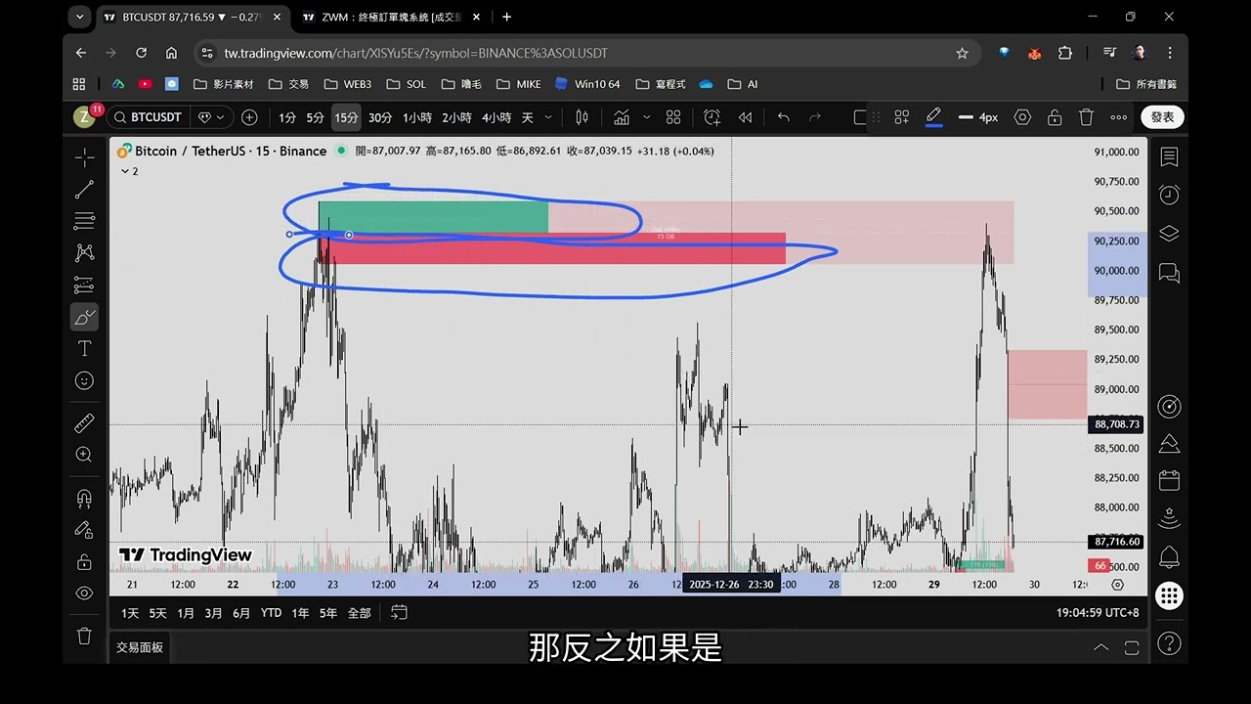Open chart settings gear near time axis
This screenshot has width=1251, height=704.
[1117, 585]
